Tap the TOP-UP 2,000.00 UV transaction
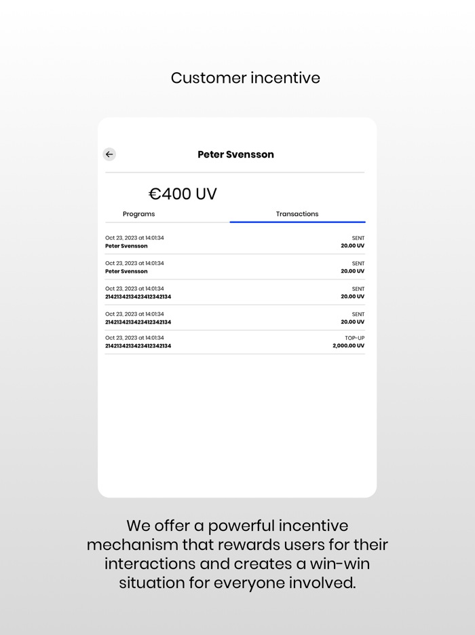 [x=235, y=341]
